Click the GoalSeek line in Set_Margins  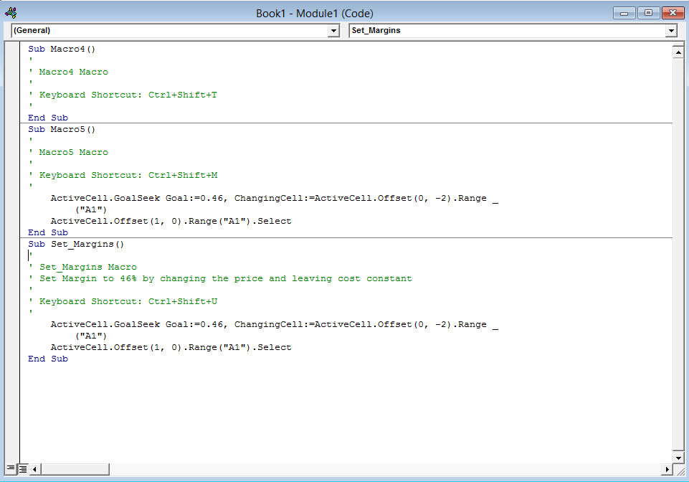(274, 324)
